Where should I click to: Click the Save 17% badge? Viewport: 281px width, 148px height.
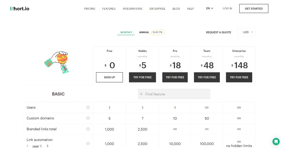[157, 32]
